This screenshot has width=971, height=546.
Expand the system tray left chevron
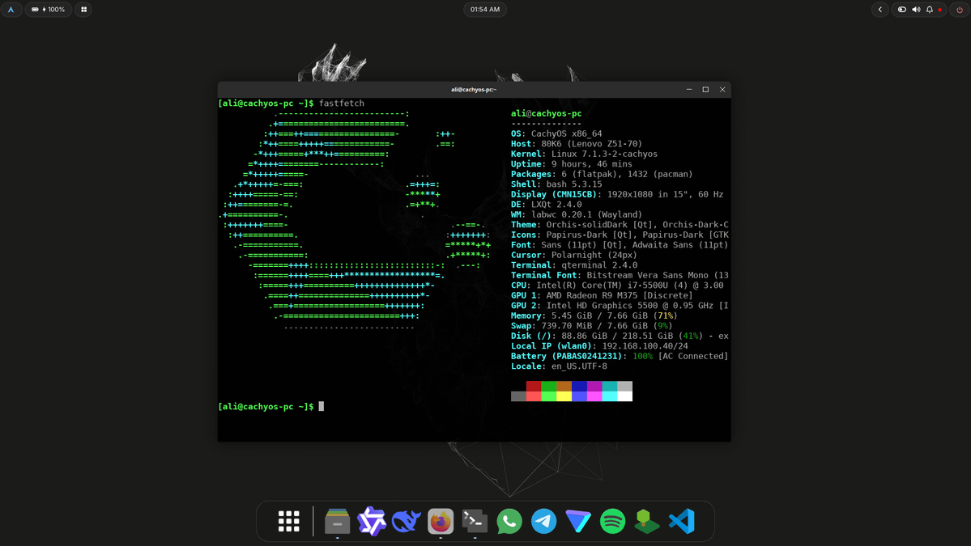click(880, 9)
